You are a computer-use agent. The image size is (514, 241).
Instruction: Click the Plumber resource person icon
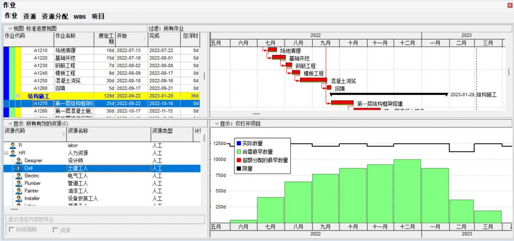(x=19, y=183)
